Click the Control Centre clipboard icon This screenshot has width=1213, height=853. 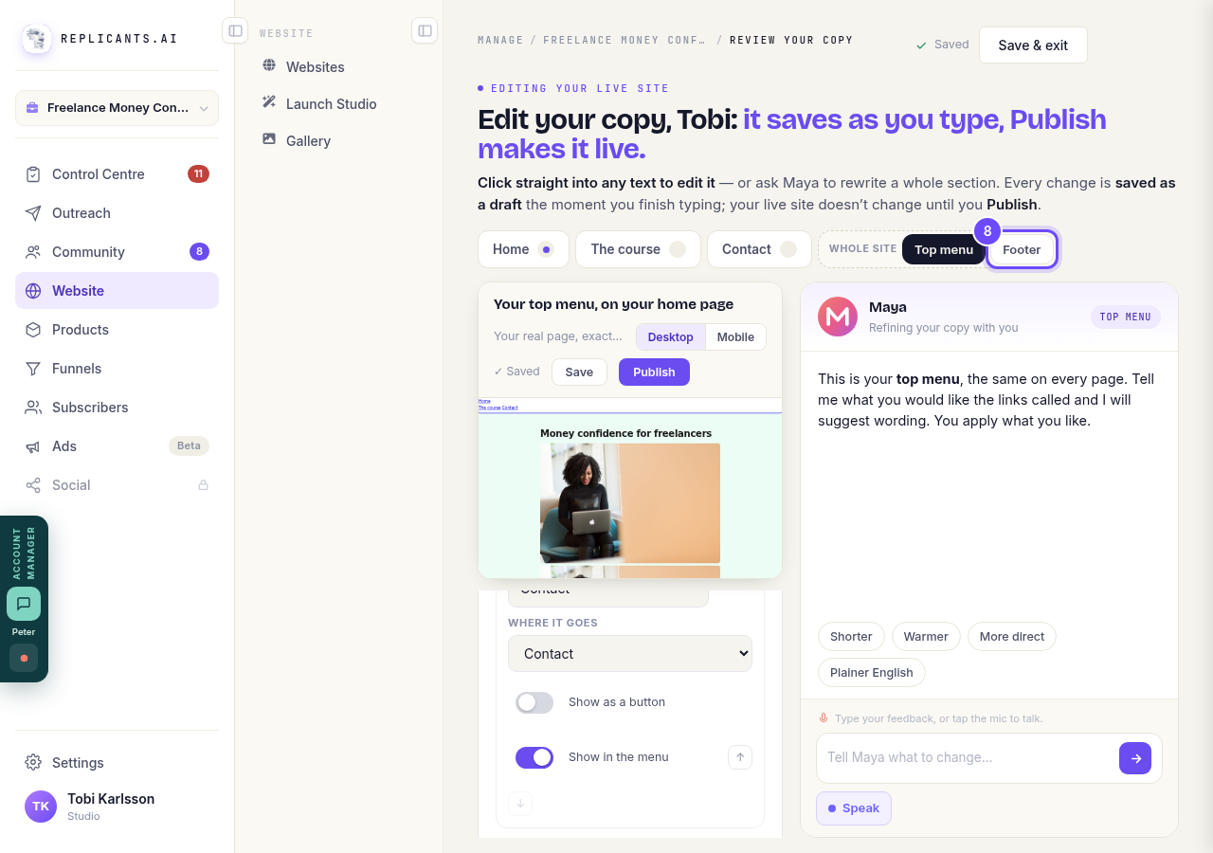[x=33, y=174]
